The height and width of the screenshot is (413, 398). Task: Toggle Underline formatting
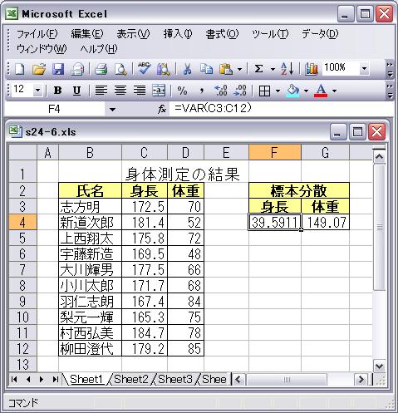click(x=76, y=91)
